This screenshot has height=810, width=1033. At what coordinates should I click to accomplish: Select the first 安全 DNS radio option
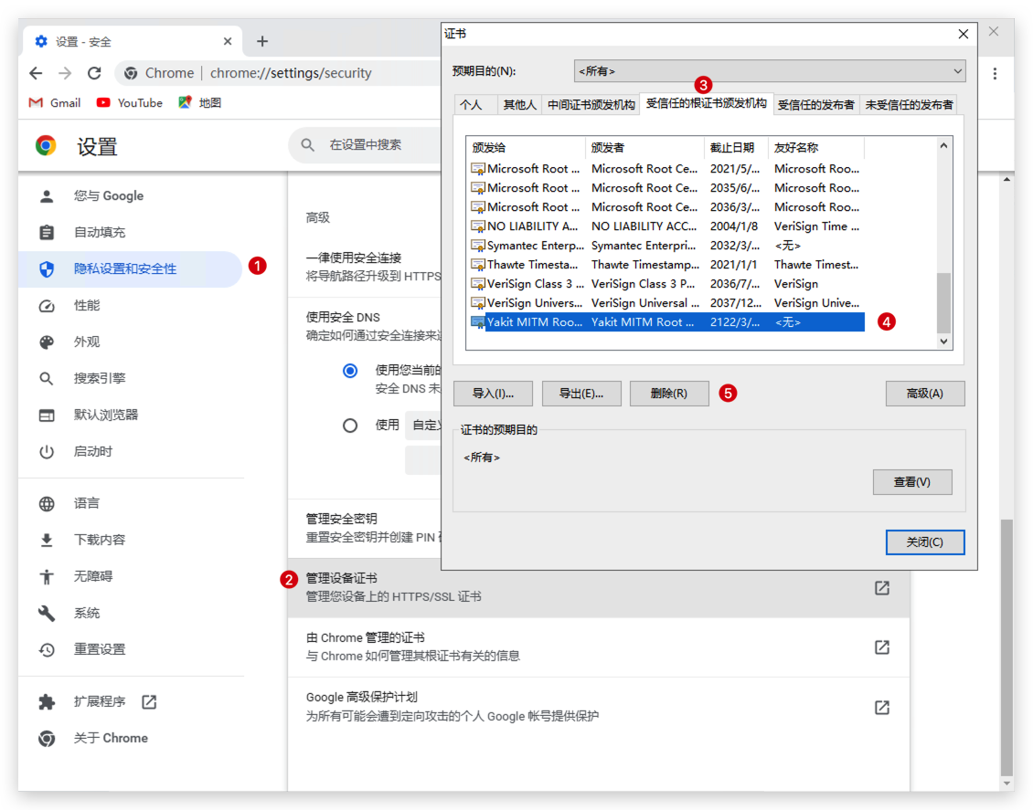point(350,371)
